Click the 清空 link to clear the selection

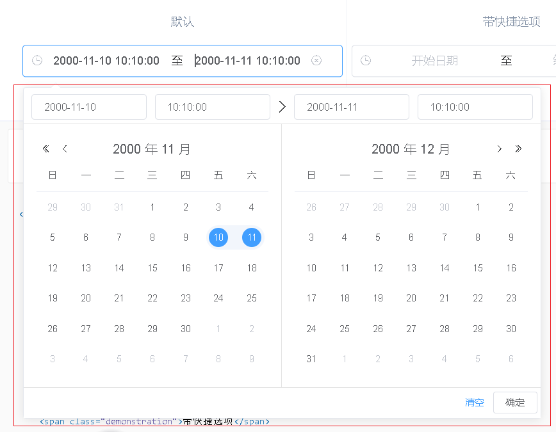pyautogui.click(x=475, y=403)
